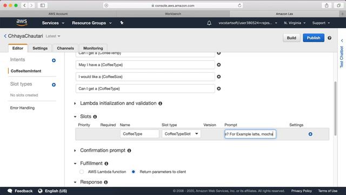Add the CoffeeType slot with plus icon

click(x=310, y=134)
